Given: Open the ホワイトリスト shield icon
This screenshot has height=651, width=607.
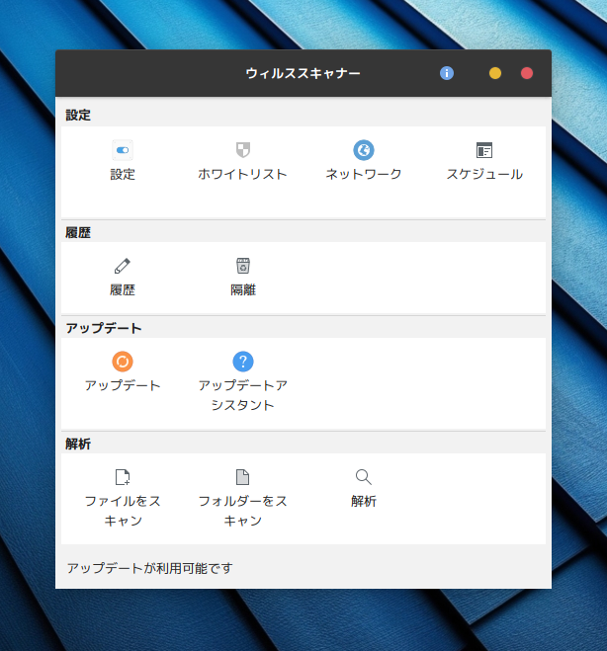Looking at the screenshot, I should 243,150.
